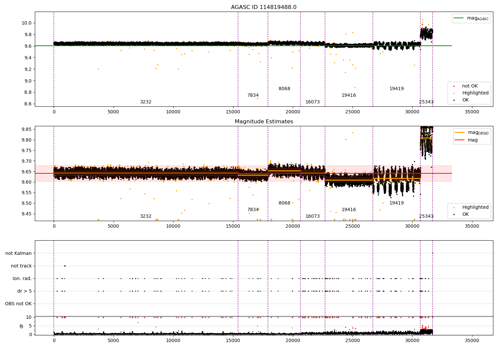Click the 'dr' axis label
Image resolution: width=498 pixels, height=348 pixels.
22,326
